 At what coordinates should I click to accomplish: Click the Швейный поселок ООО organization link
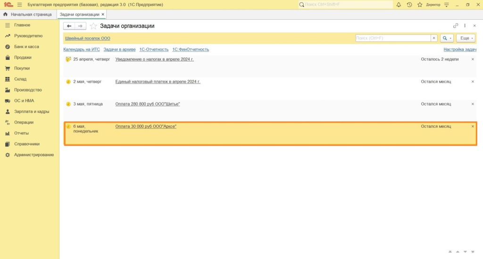[87, 38]
